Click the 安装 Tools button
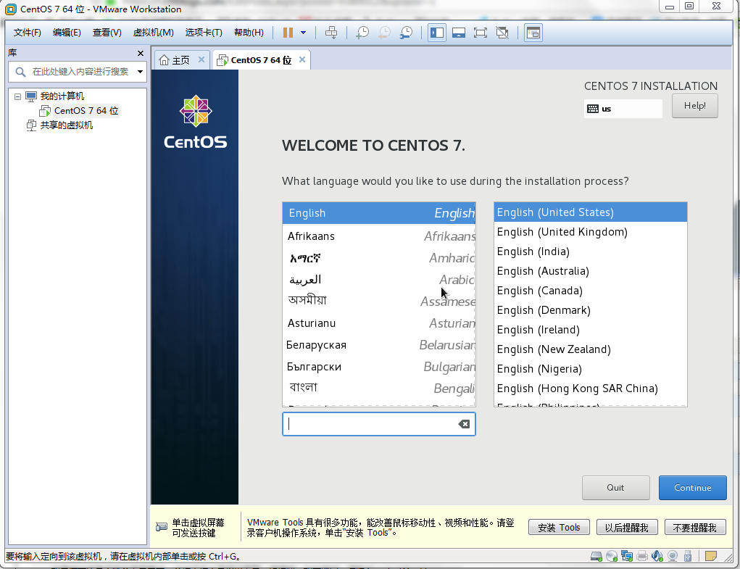The image size is (740, 569). point(559,527)
